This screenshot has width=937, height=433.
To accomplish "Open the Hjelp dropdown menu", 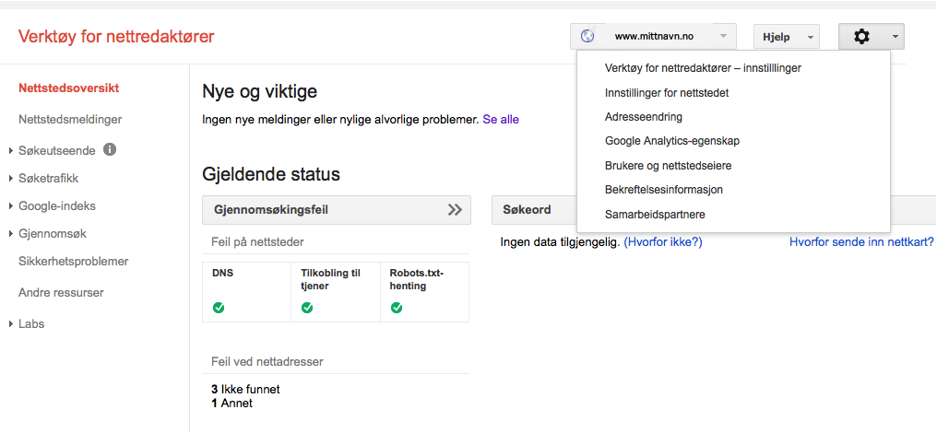I will click(x=786, y=37).
